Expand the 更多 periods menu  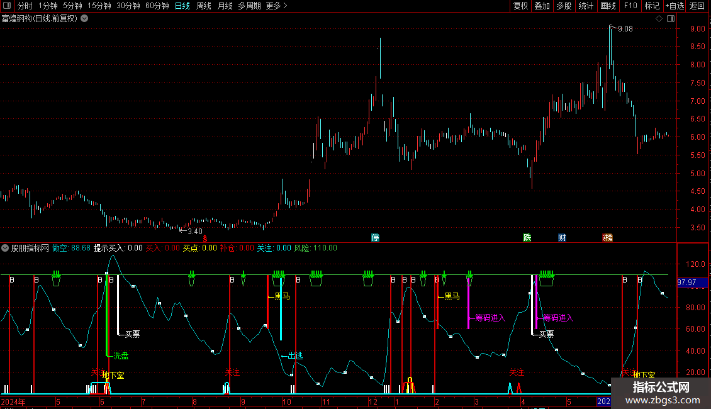276,6
